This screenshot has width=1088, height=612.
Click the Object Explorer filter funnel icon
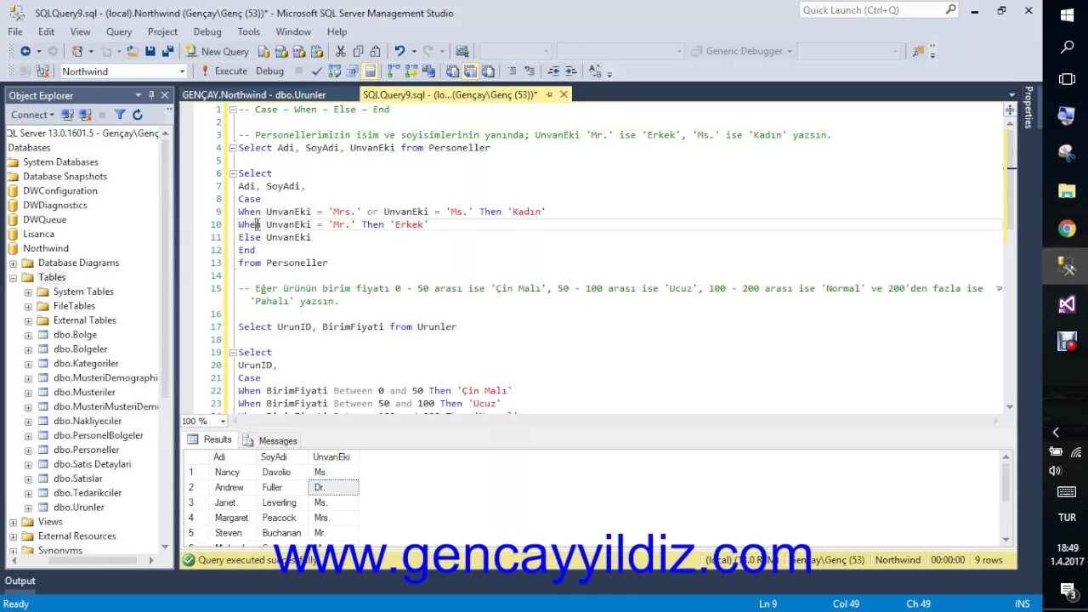(x=120, y=115)
